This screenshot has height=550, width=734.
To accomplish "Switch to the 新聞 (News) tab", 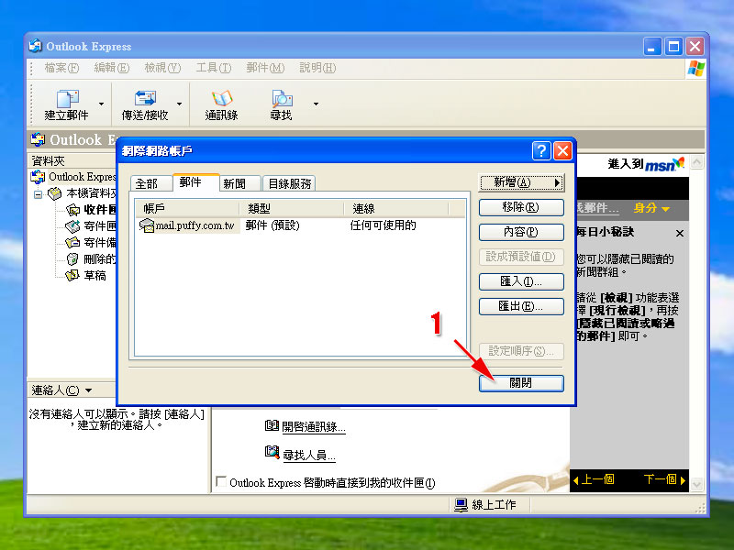I will [234, 183].
